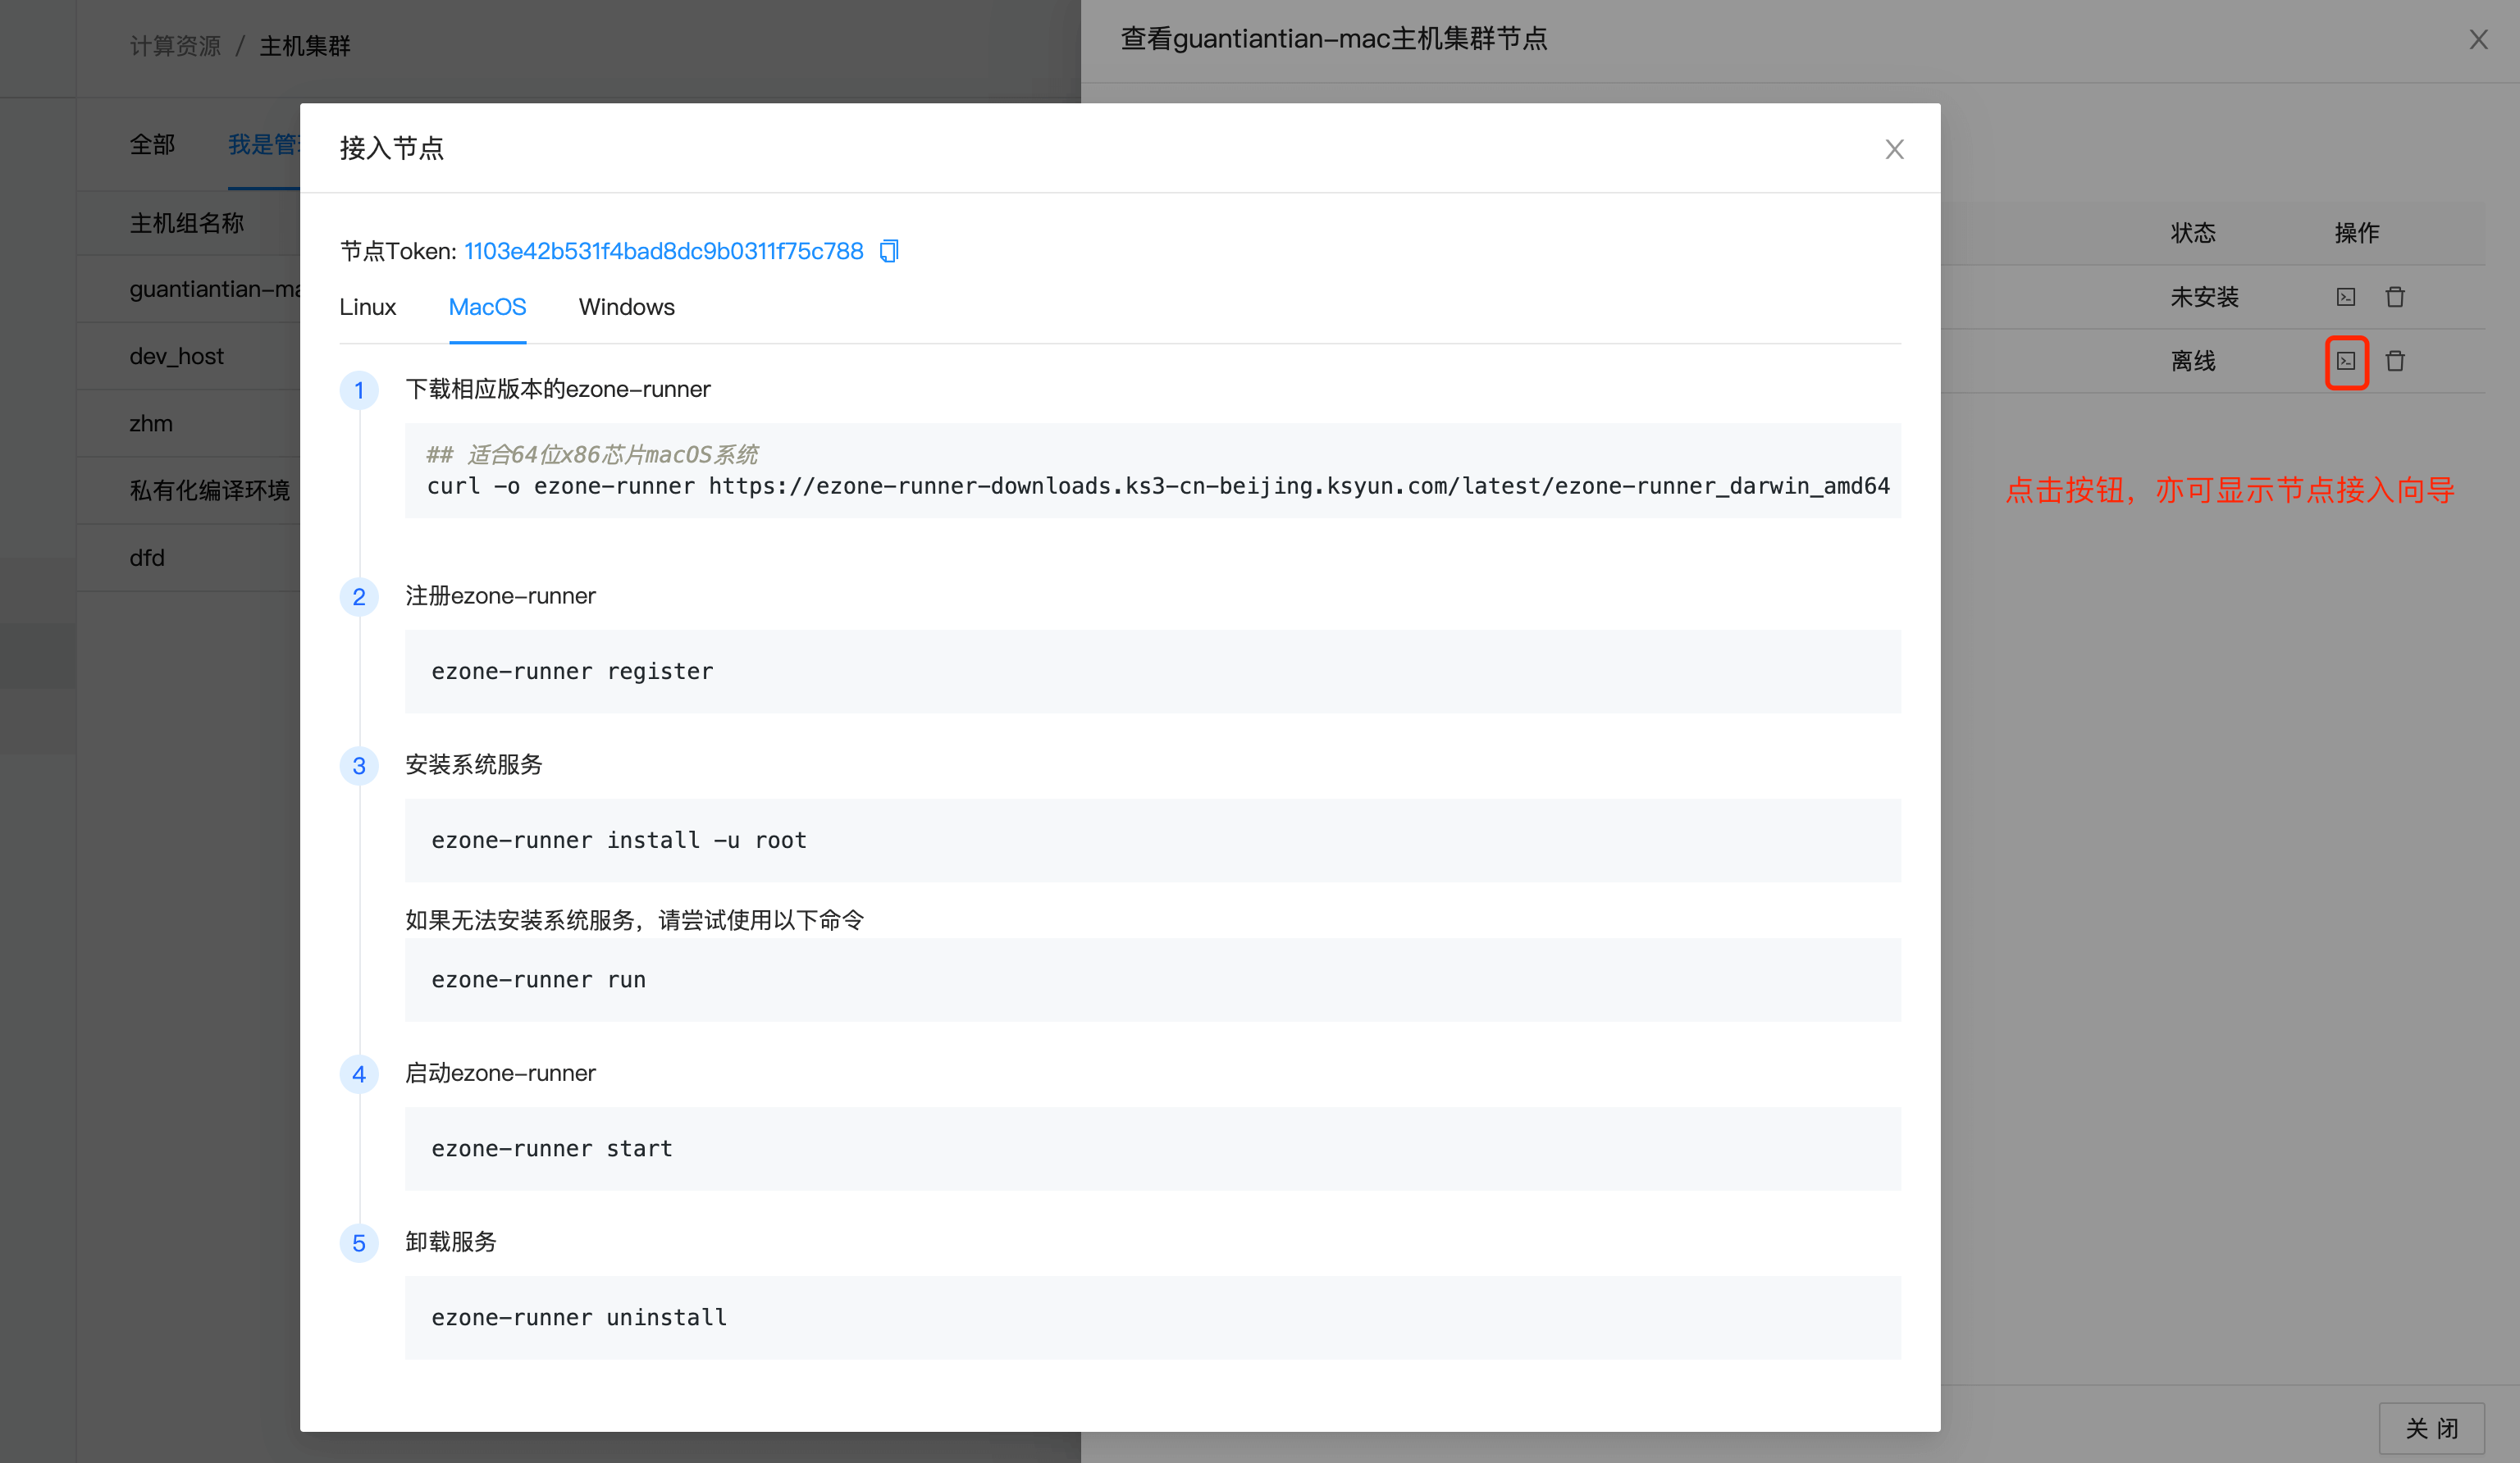
Task: Close the 接入节点 dialog
Action: [1894, 149]
